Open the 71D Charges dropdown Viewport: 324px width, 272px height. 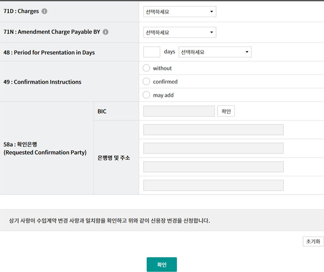tap(179, 11)
